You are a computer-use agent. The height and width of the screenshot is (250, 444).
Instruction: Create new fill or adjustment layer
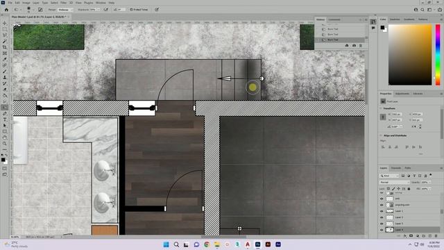click(418, 236)
